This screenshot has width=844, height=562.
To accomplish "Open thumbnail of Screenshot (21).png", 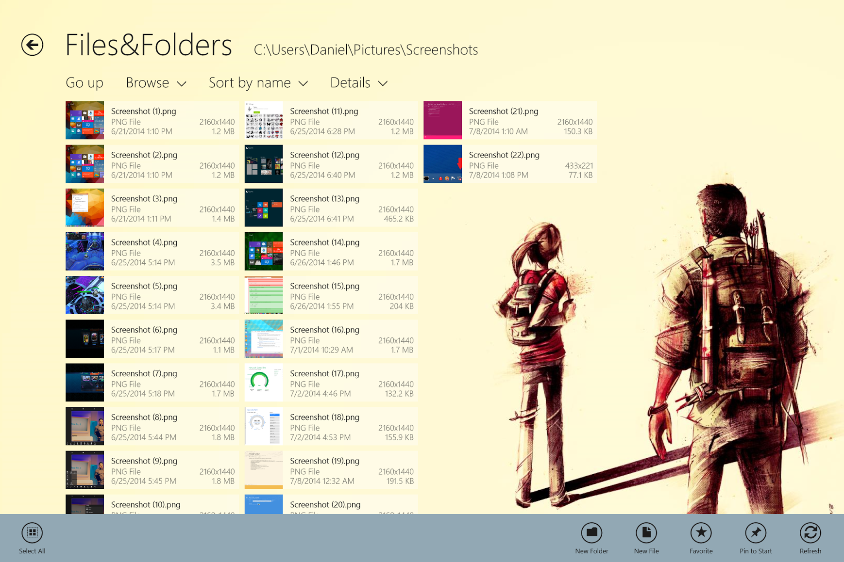I will pos(442,120).
